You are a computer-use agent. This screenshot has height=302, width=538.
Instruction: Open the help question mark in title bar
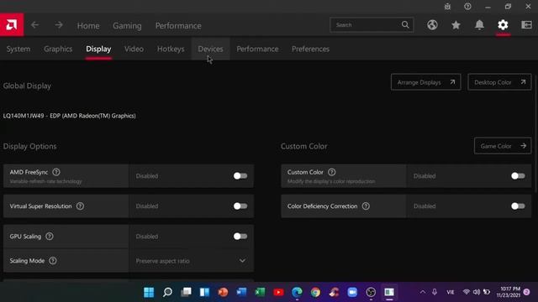pos(467,7)
